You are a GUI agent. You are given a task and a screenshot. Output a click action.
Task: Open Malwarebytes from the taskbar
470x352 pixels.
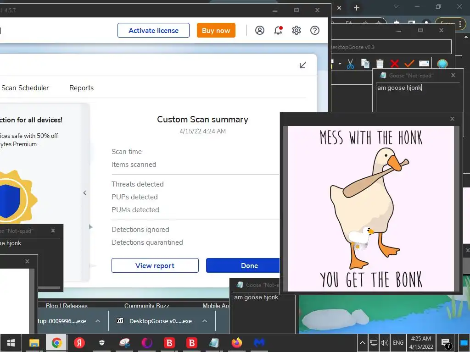(x=259, y=343)
